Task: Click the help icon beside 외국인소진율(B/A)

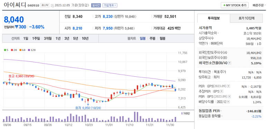Action: [x=230, y=63]
